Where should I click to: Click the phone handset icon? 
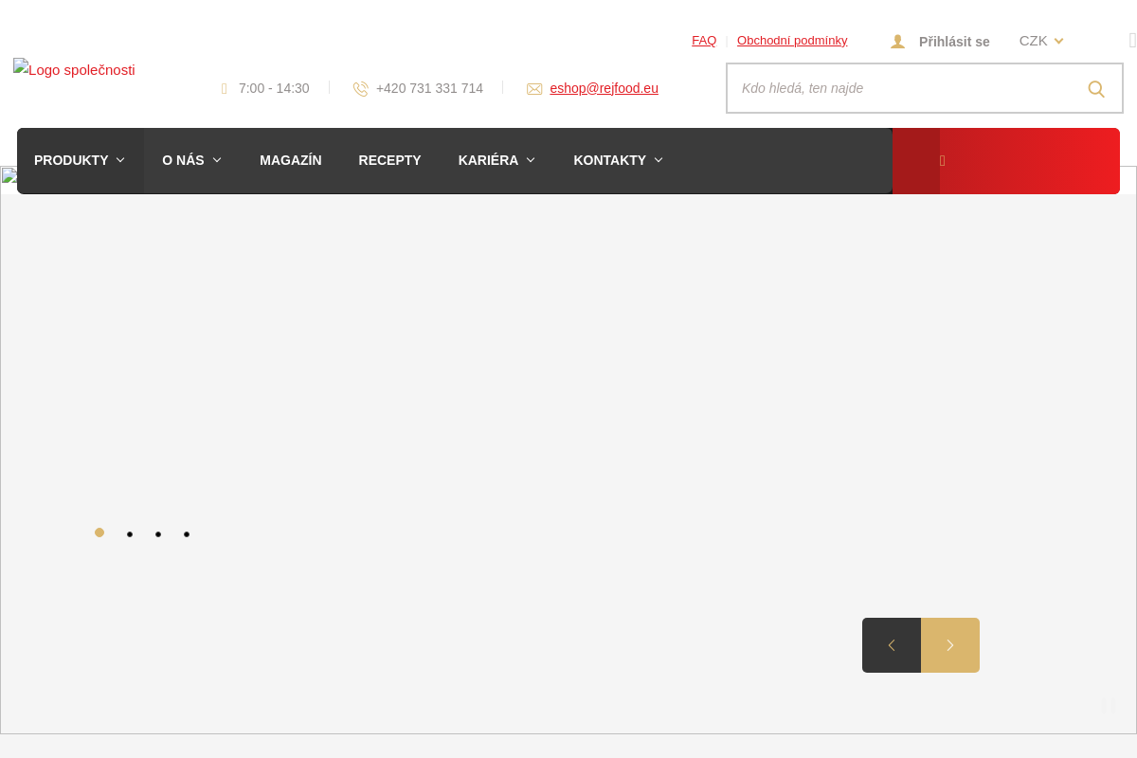coord(360,89)
